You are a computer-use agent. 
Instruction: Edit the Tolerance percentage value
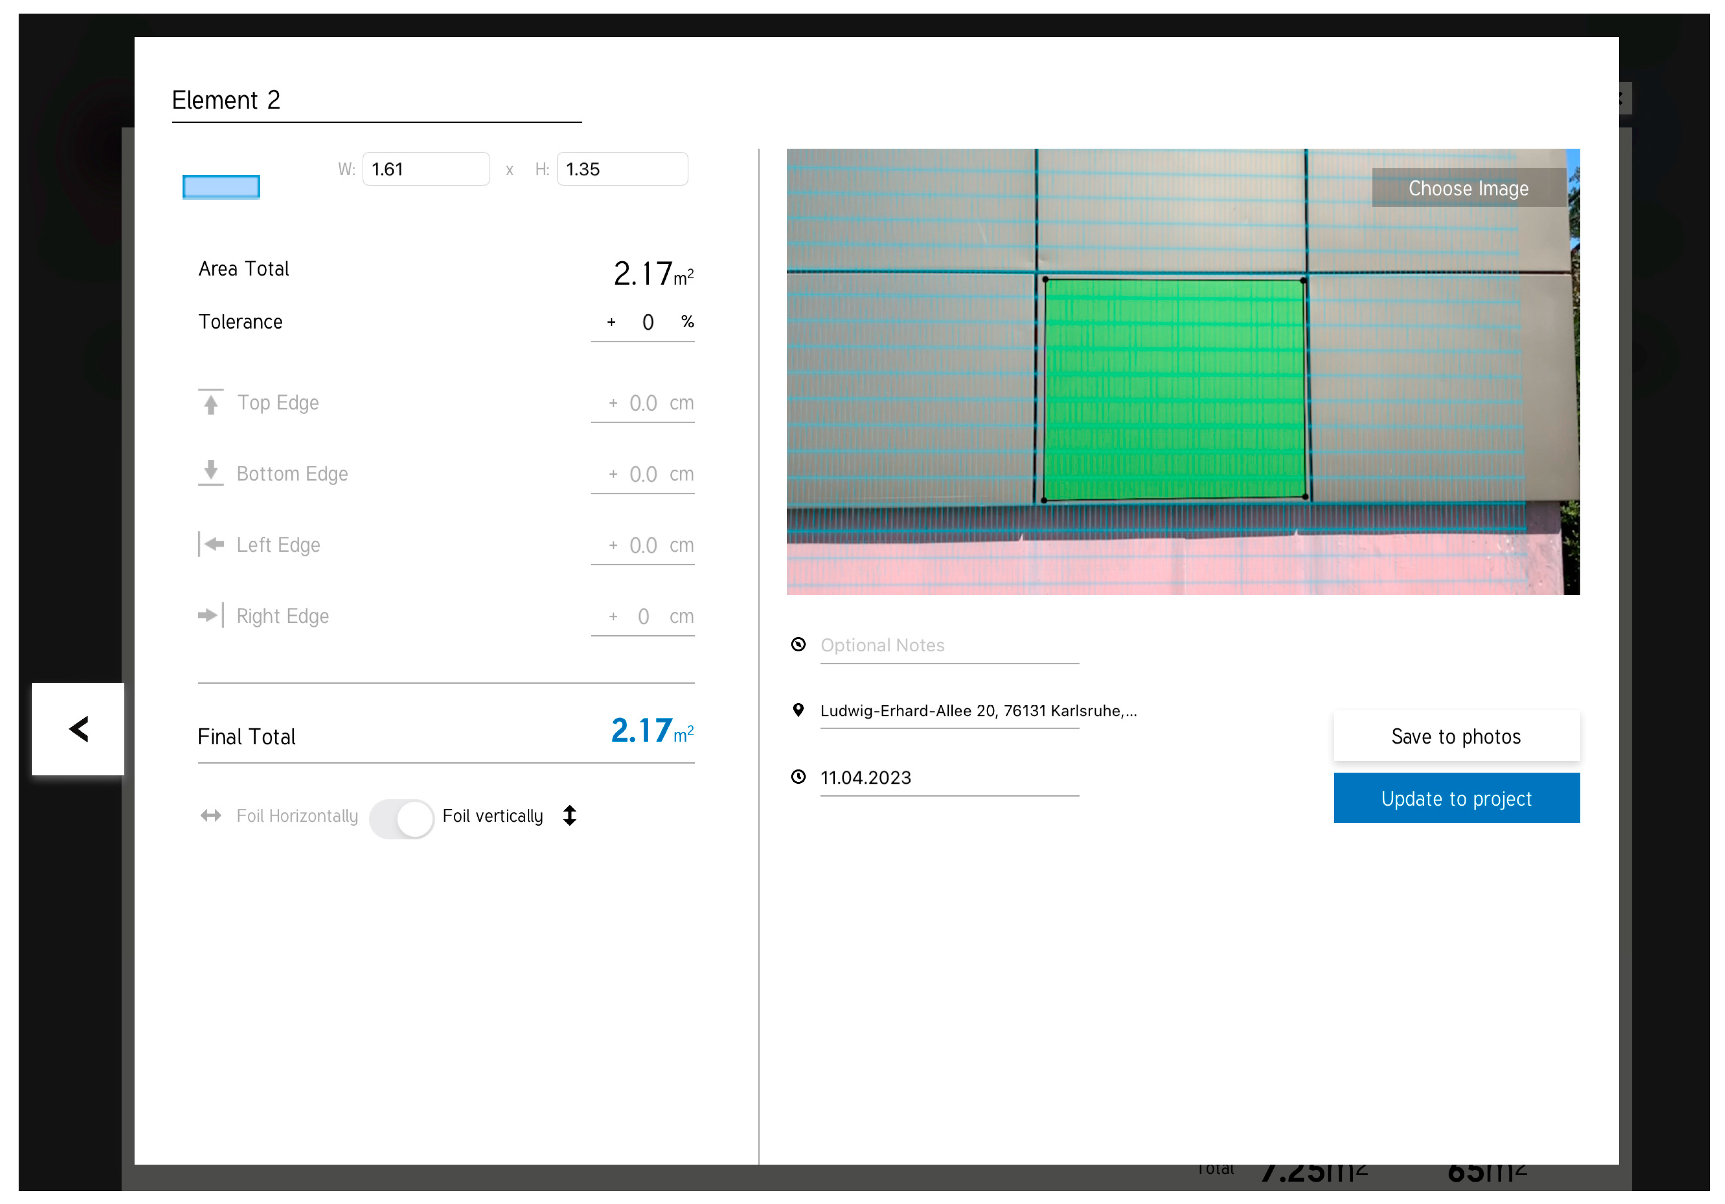tap(647, 322)
